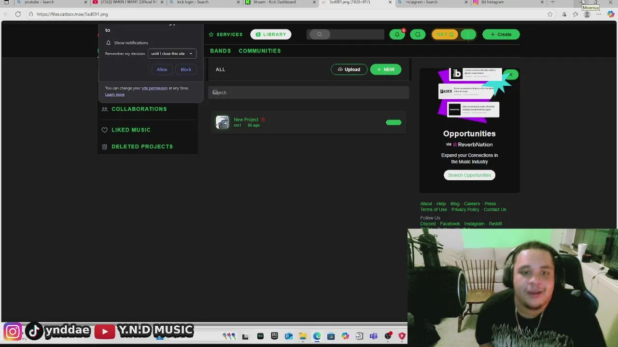618x347 pixels.
Task: Switch to the (6) Instagram tab
Action: [508, 2]
